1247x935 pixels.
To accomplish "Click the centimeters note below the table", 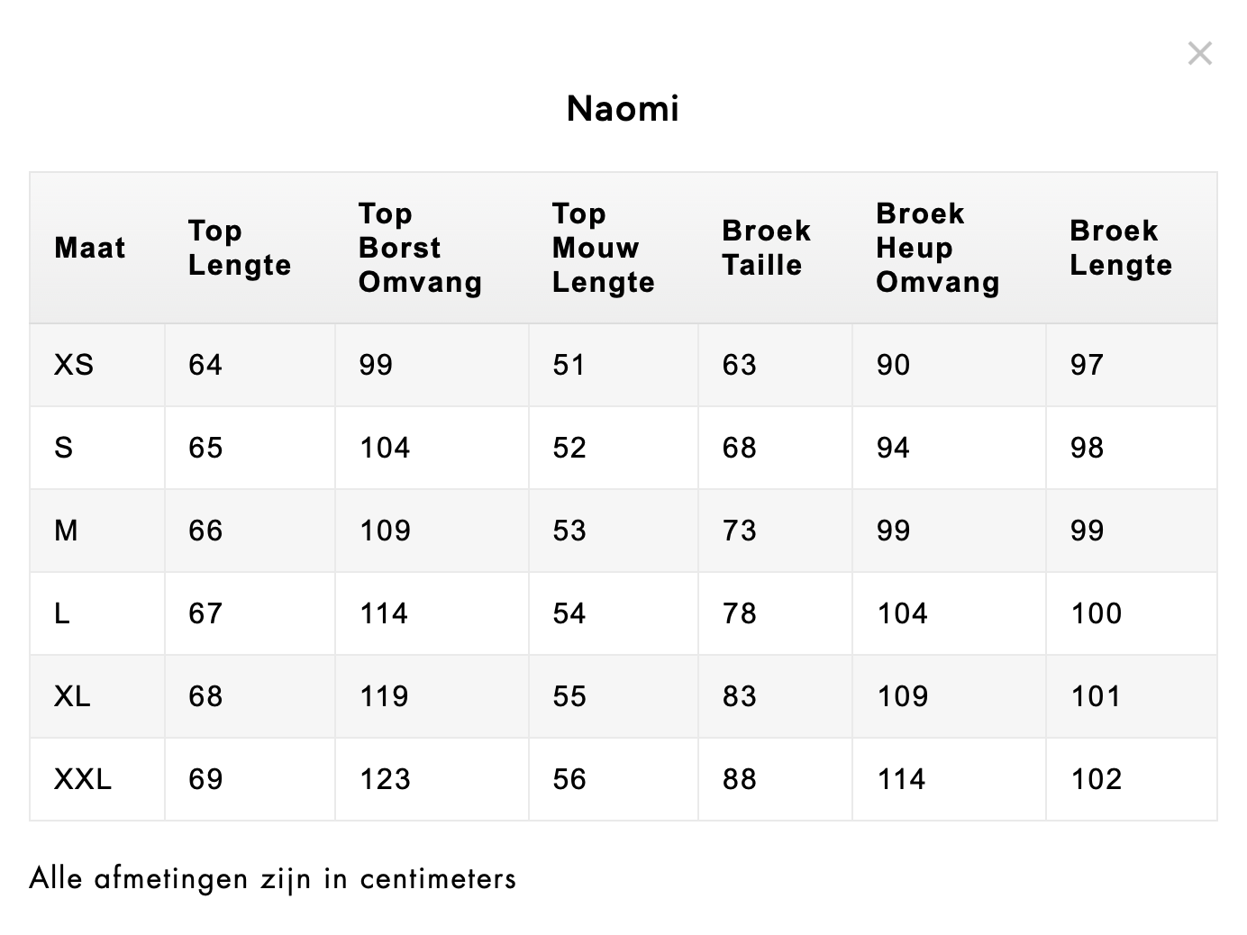I will [x=273, y=878].
